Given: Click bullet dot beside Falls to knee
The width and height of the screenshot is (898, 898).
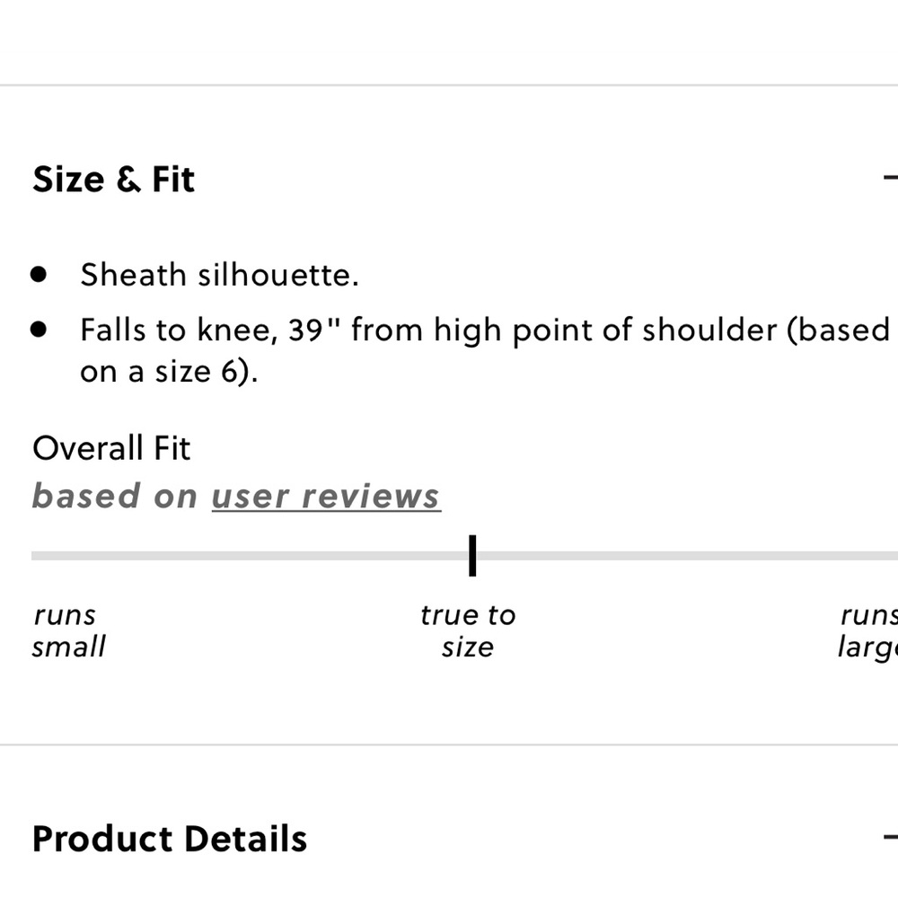Looking at the screenshot, I should click(x=39, y=330).
